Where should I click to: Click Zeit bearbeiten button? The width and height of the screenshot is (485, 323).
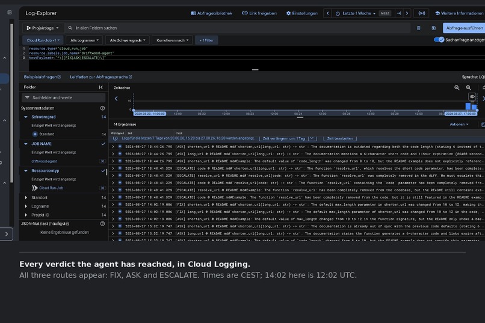coord(339,138)
